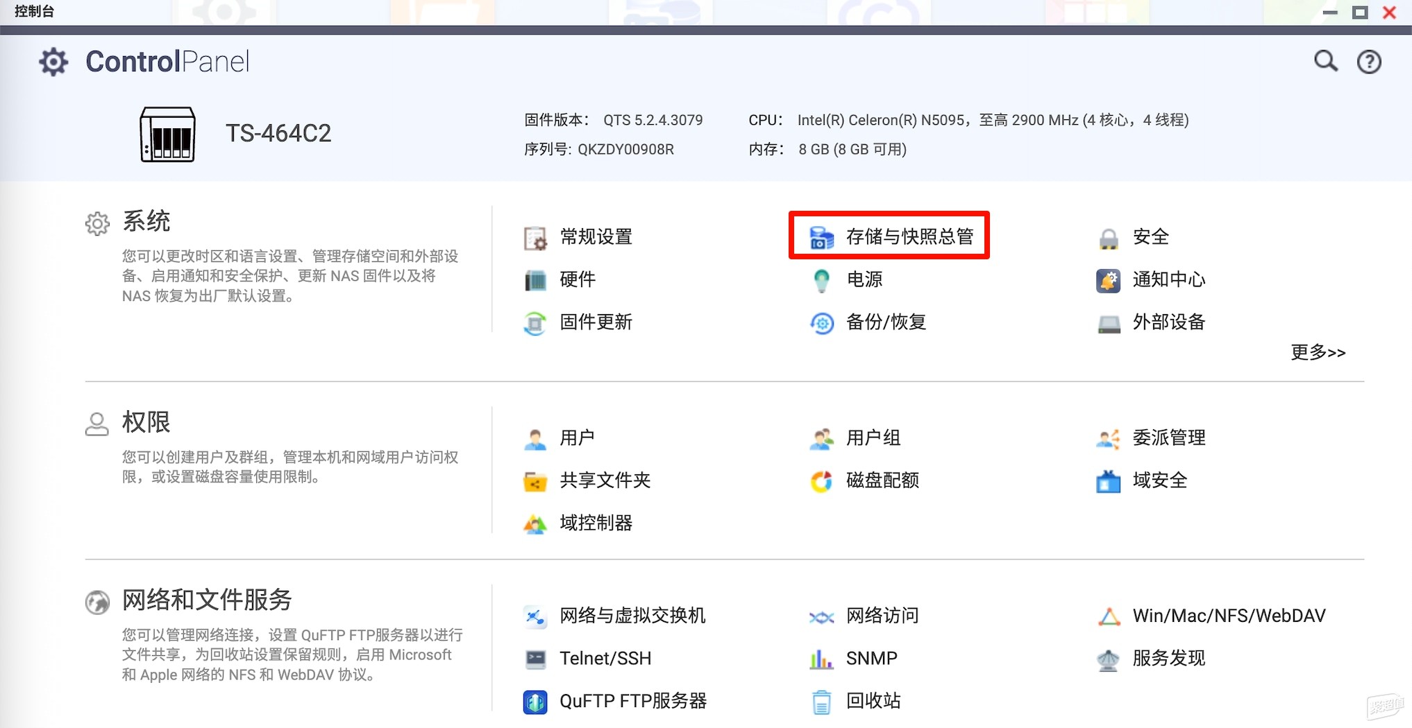Viewport: 1412px width, 728px height.
Task: Click the Power (电源) bulb icon
Action: [822, 280]
